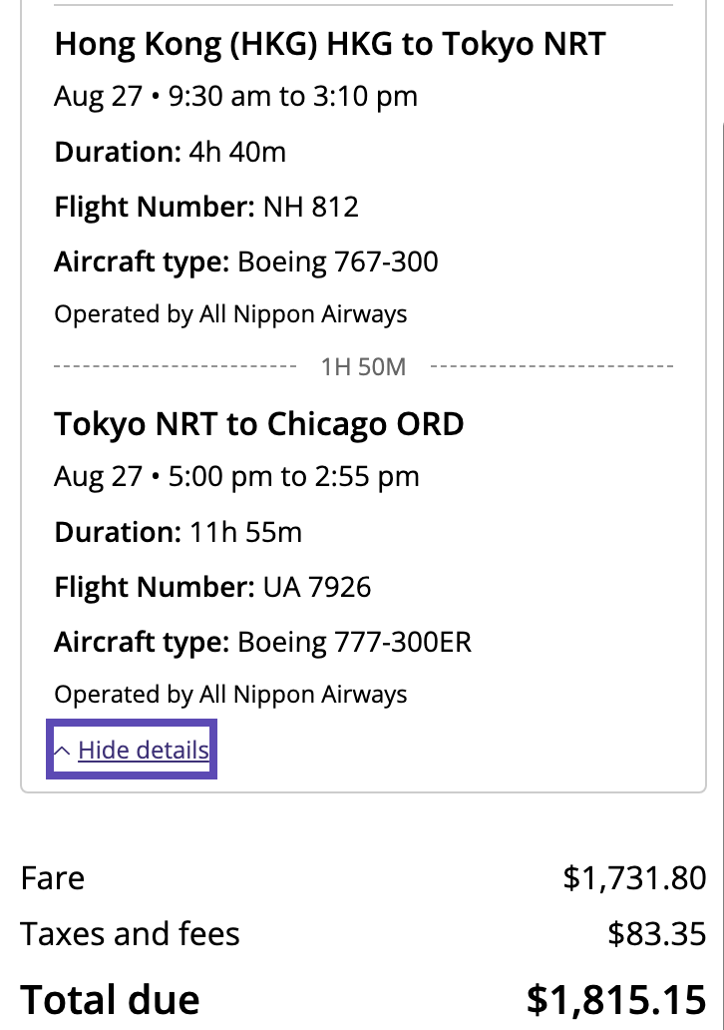This screenshot has height=1030, width=724.
Task: Click the Hide details link text
Action: click(144, 750)
